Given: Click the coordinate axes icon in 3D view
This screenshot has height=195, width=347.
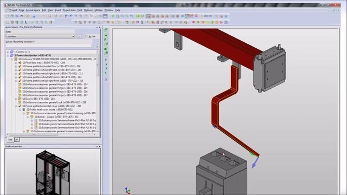Looking at the screenshot, I should tap(127, 190).
